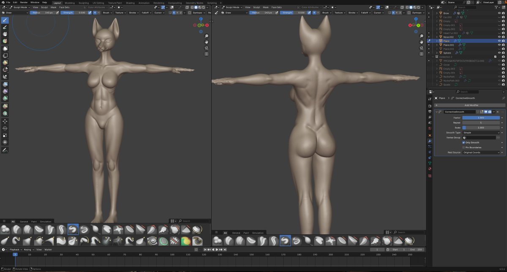Adjust the Scale slider in CorrectiveSmooth
Image resolution: width=507 pixels, height=272 pixels.
pos(481,128)
